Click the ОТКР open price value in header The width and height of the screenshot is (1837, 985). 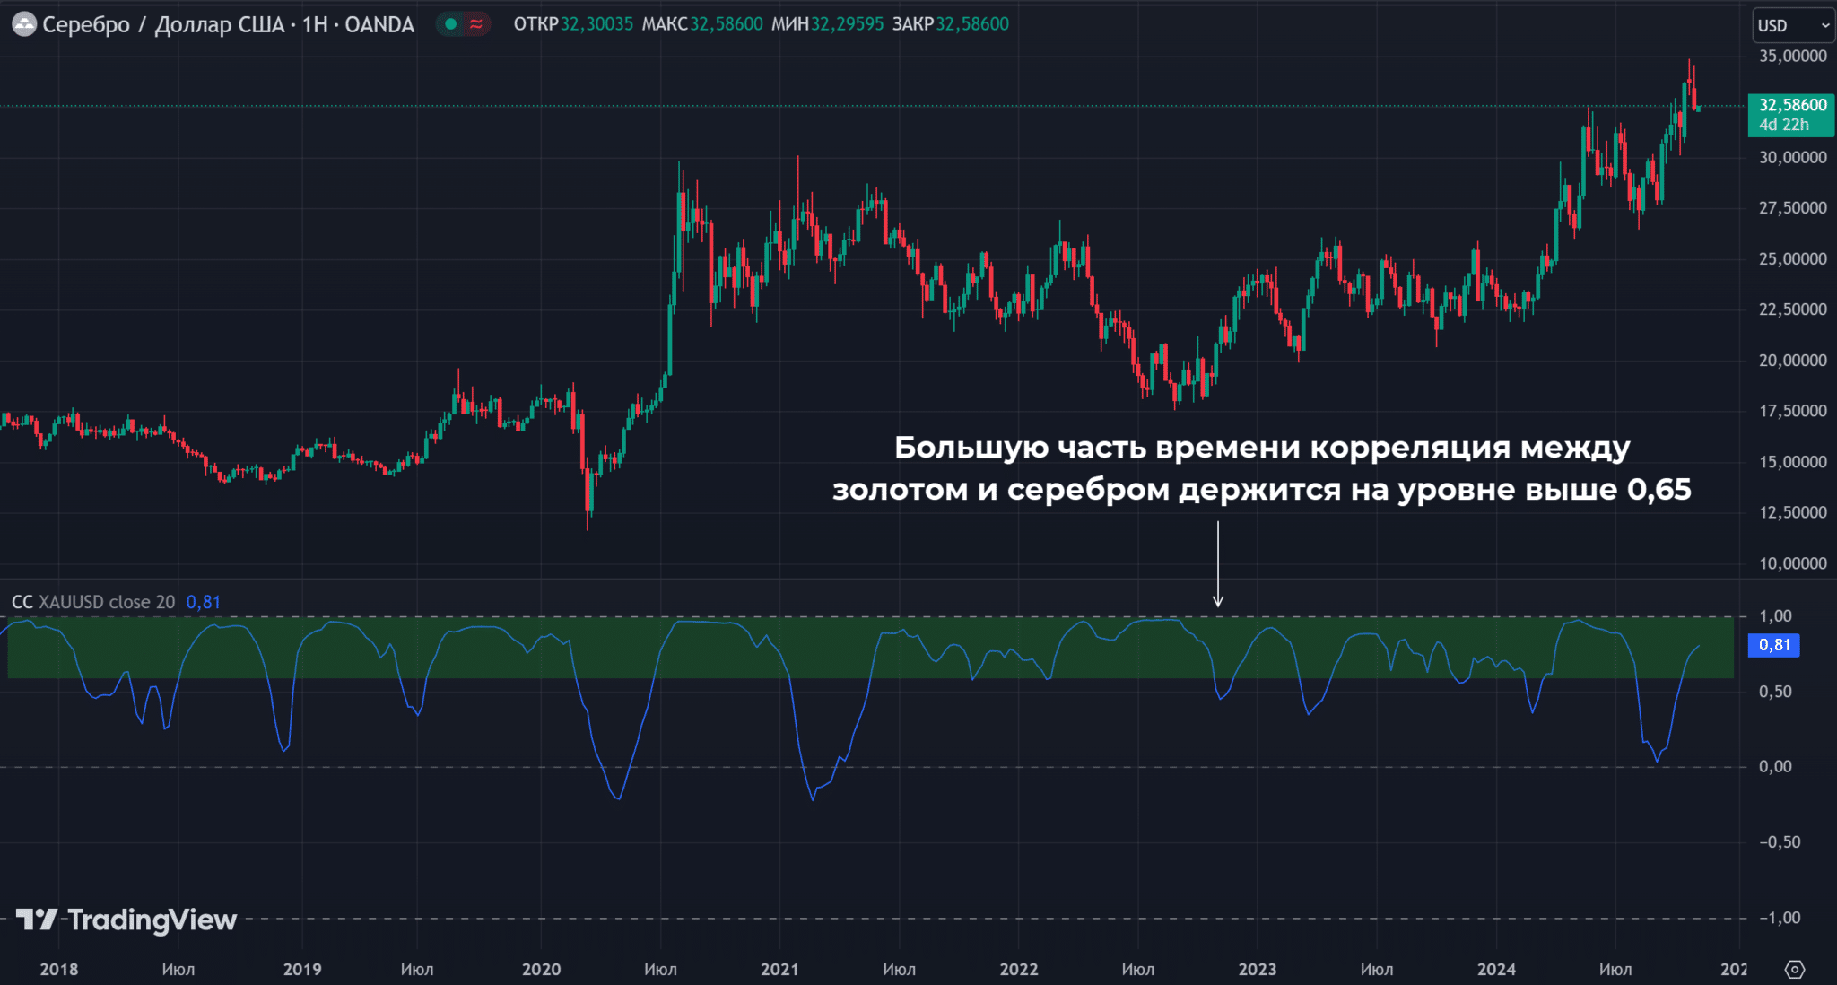(x=596, y=24)
